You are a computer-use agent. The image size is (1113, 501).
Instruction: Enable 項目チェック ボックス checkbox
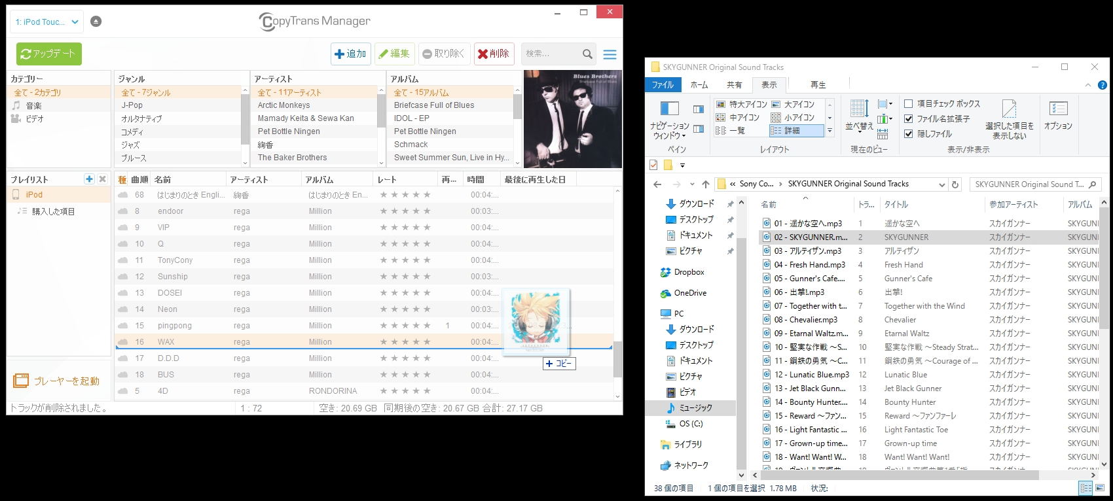909,103
